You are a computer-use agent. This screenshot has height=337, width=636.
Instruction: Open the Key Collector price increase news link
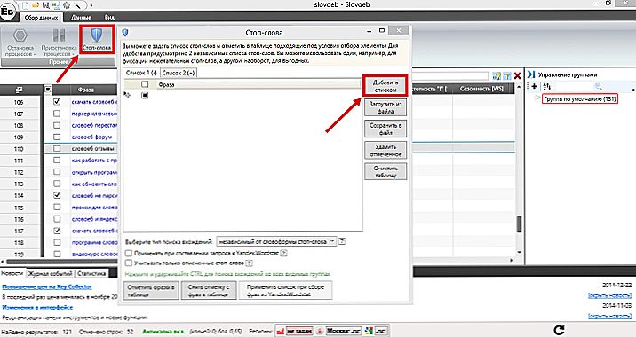pyautogui.click(x=47, y=286)
